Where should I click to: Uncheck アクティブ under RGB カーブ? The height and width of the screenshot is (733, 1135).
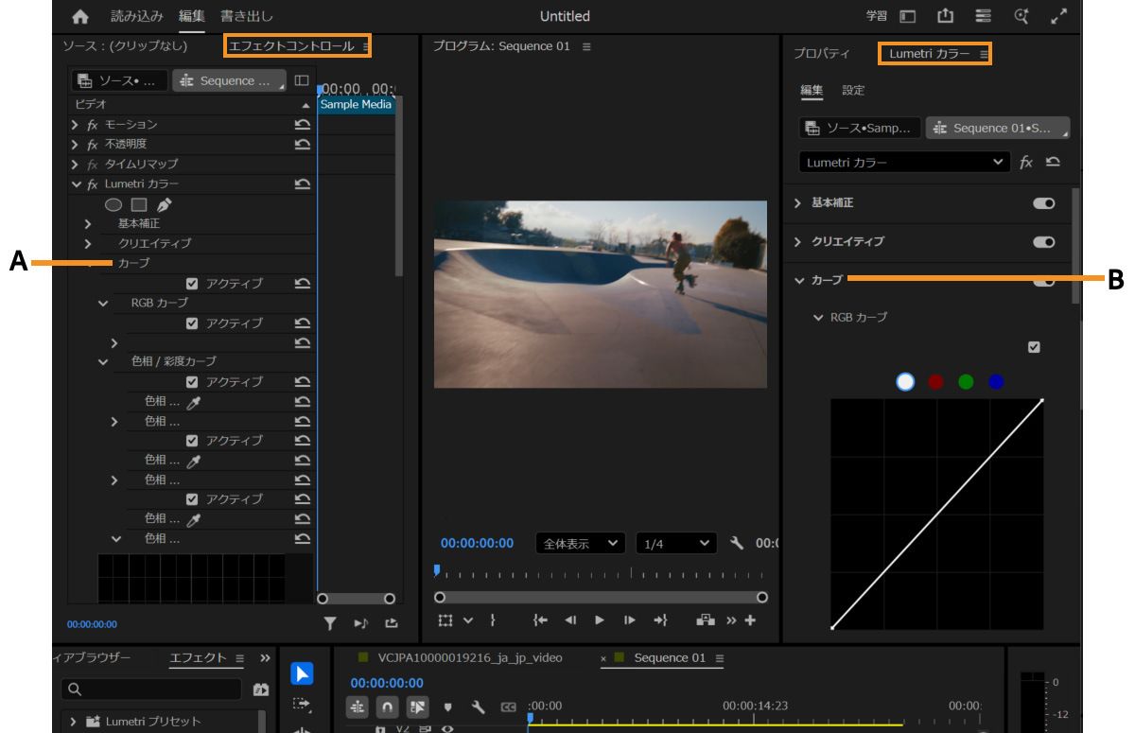[191, 323]
